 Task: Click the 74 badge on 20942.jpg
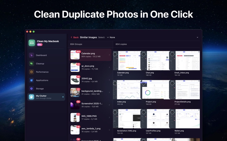(x=78, y=77)
